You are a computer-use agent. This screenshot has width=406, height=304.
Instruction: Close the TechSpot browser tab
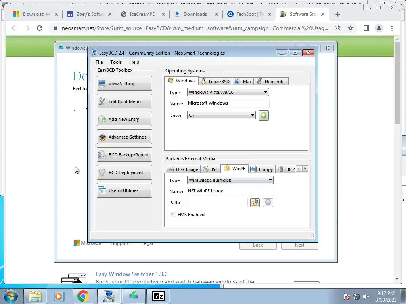pos(270,14)
